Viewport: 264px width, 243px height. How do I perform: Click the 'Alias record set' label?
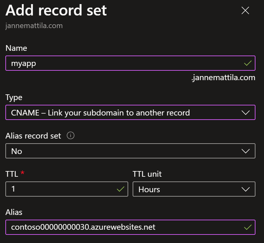33,136
